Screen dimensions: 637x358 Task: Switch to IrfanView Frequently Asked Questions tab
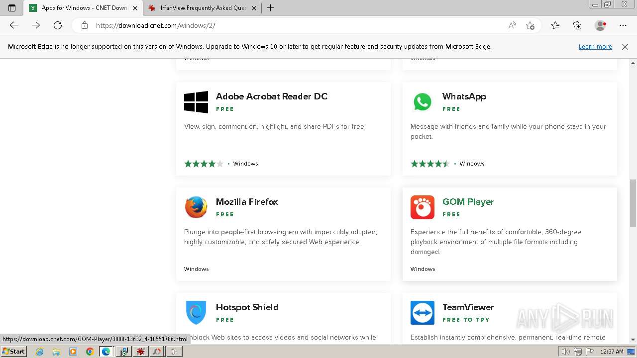(x=203, y=8)
